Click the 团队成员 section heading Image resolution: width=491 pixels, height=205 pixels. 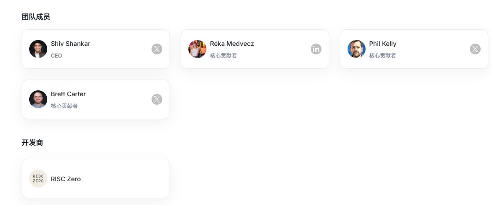(36, 17)
